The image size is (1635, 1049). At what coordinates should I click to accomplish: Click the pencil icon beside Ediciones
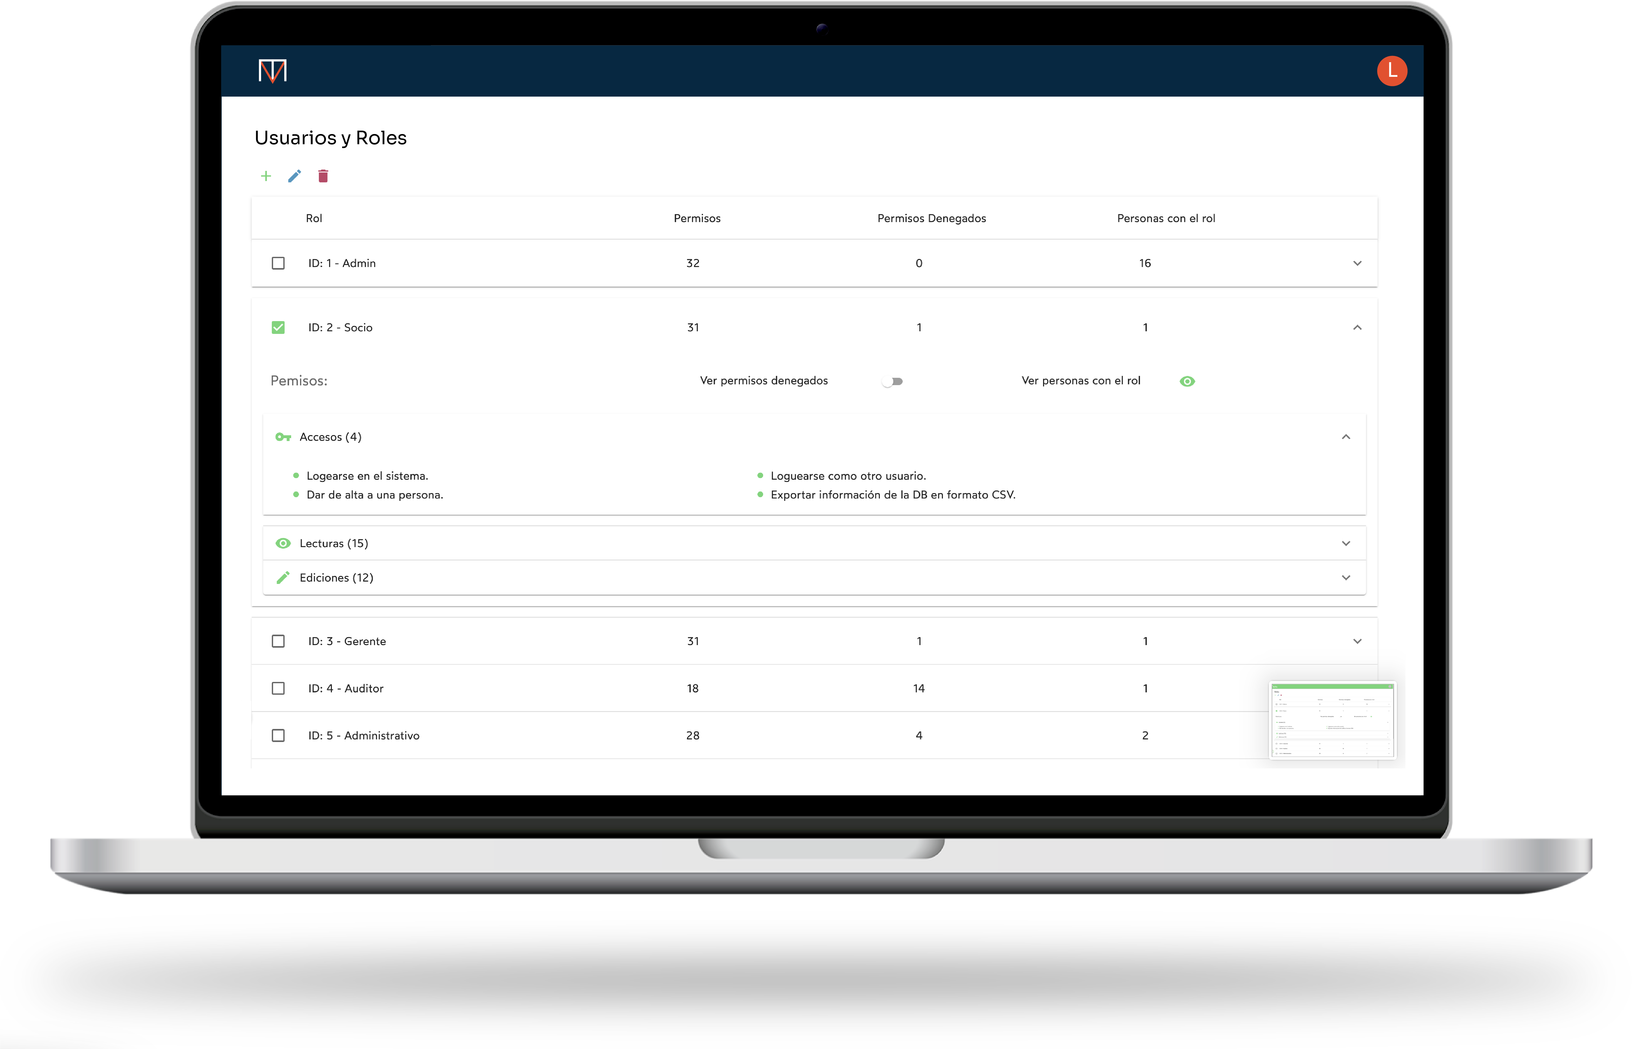pyautogui.click(x=283, y=578)
